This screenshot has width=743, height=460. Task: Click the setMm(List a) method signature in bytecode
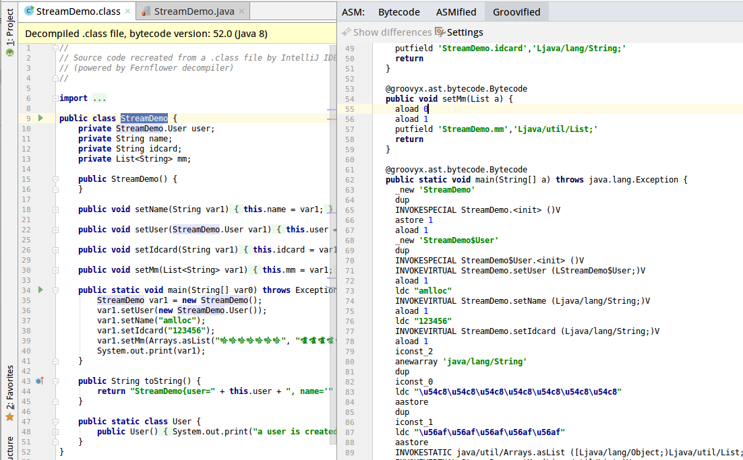(x=449, y=98)
